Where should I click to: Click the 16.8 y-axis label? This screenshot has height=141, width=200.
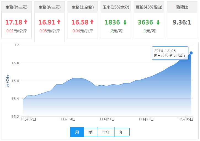point(15,63)
